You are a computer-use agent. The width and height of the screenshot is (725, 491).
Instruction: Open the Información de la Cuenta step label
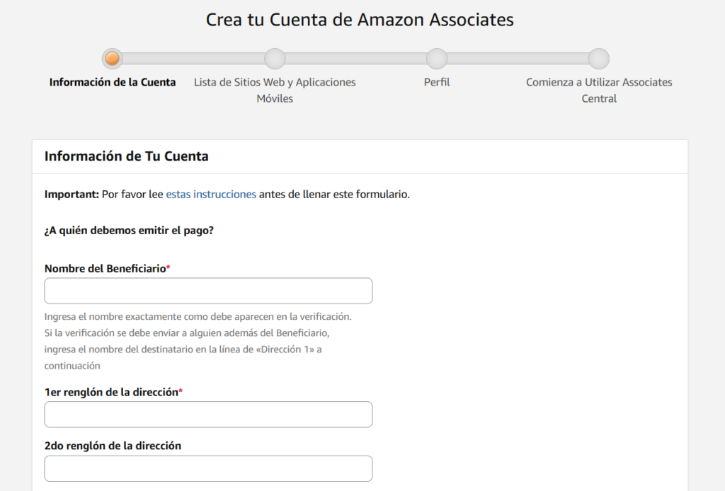(x=113, y=82)
